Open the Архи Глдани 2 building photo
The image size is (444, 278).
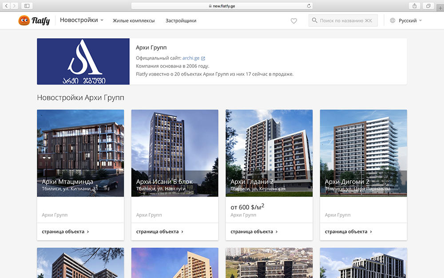click(x=269, y=153)
